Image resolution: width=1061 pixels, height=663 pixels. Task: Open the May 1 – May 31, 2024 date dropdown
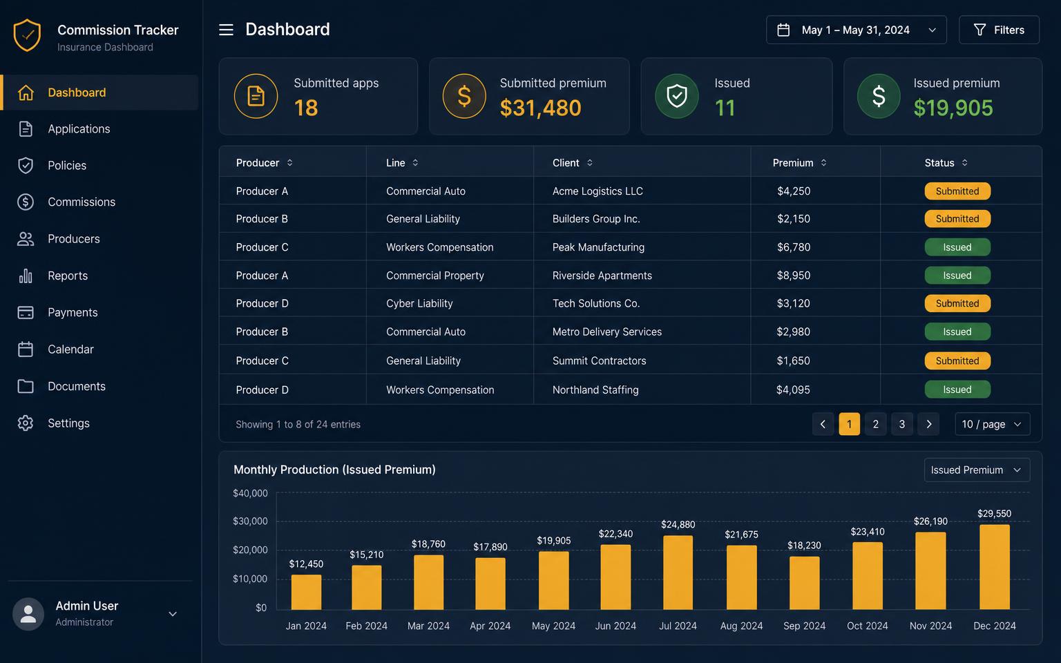click(x=856, y=30)
